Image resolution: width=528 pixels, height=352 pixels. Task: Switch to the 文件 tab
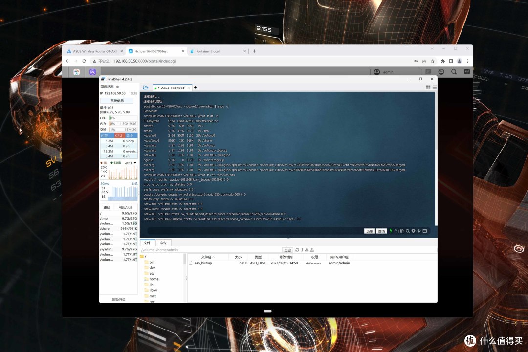(x=148, y=243)
